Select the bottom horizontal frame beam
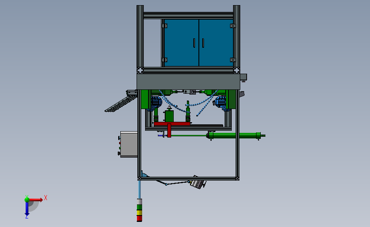 point(188,179)
